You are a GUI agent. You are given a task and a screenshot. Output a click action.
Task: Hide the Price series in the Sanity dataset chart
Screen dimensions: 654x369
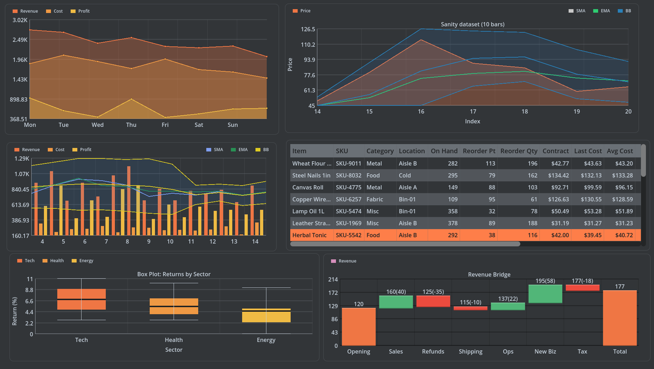302,11
